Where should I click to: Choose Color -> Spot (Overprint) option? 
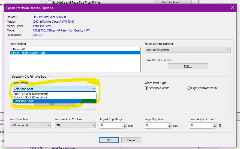tap(54, 97)
